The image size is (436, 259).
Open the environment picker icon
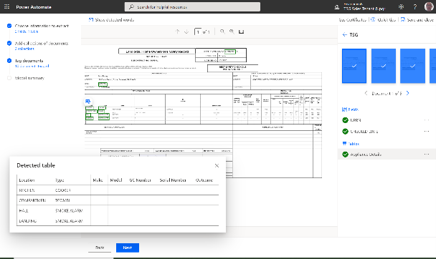pos(337,7)
